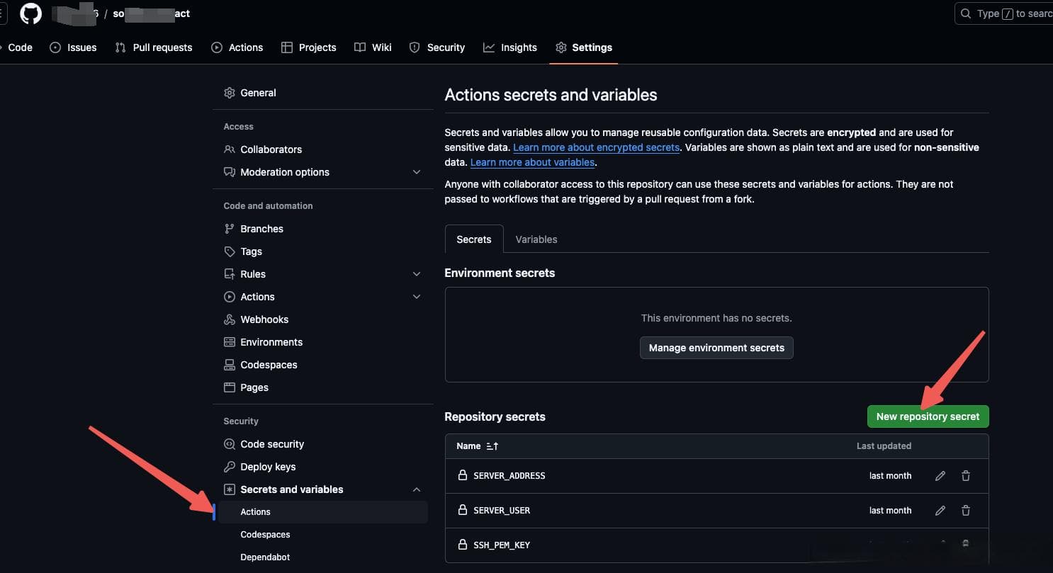Expand Moderation options chevron

pos(417,172)
